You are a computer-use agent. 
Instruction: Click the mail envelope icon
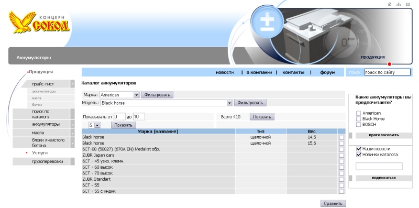[x=408, y=4]
